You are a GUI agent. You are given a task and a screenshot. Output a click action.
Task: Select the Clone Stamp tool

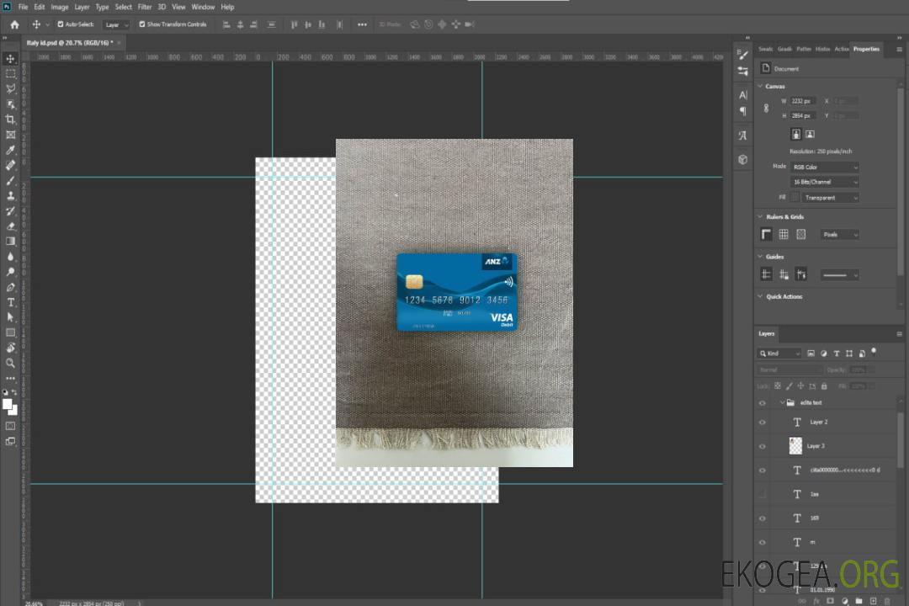point(10,196)
